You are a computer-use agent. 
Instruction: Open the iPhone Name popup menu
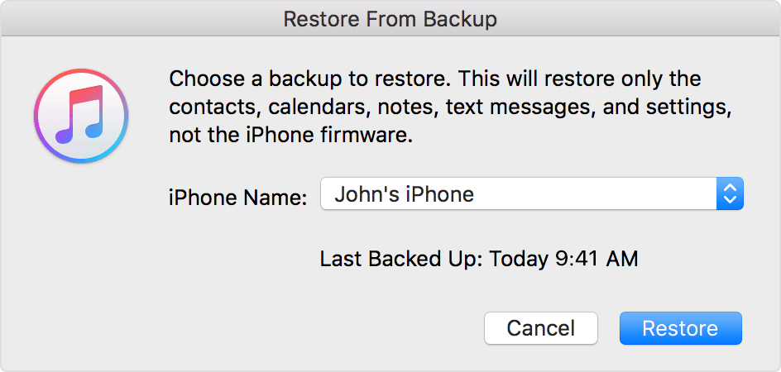(531, 195)
